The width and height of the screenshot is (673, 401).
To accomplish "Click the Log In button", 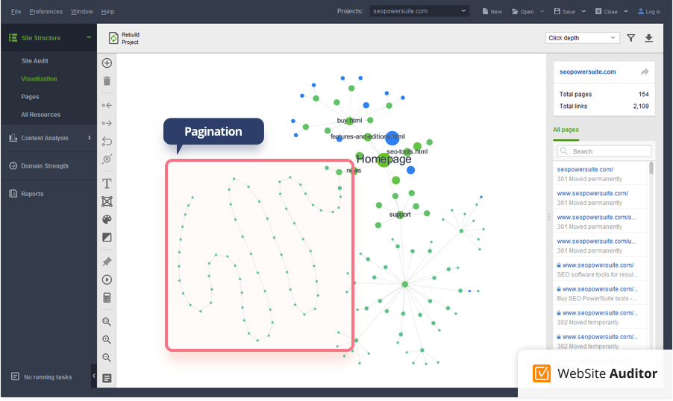I will [x=648, y=12].
